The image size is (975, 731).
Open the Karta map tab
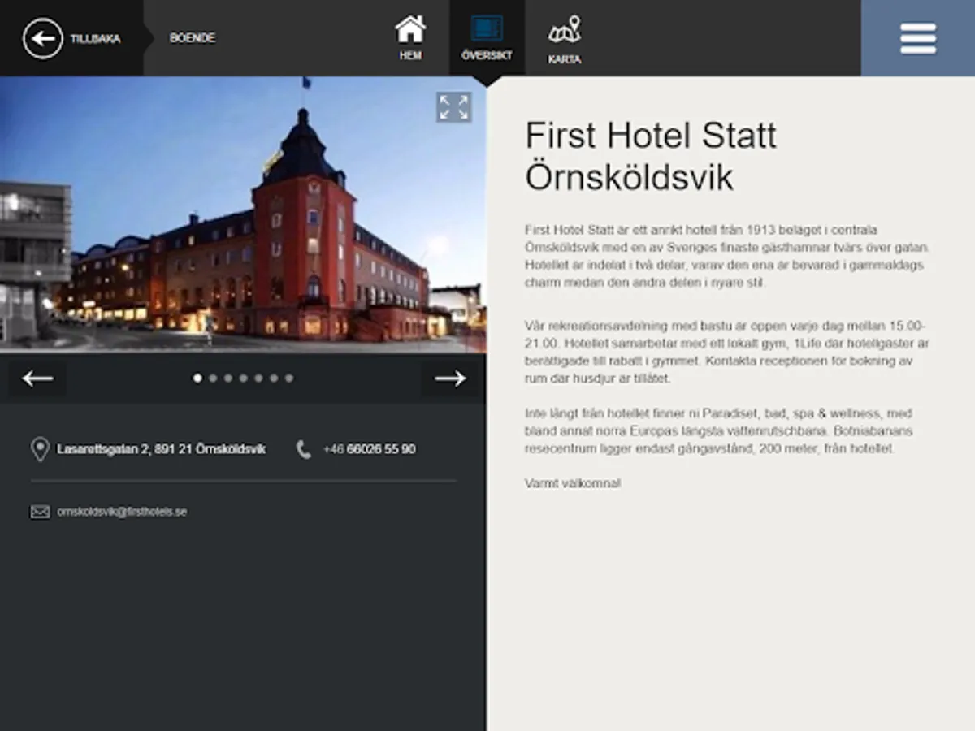click(564, 39)
